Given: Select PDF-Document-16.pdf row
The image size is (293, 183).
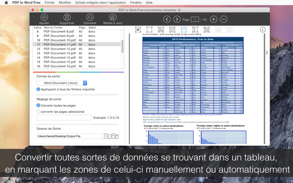Looking at the screenshot, I should 77,66.
